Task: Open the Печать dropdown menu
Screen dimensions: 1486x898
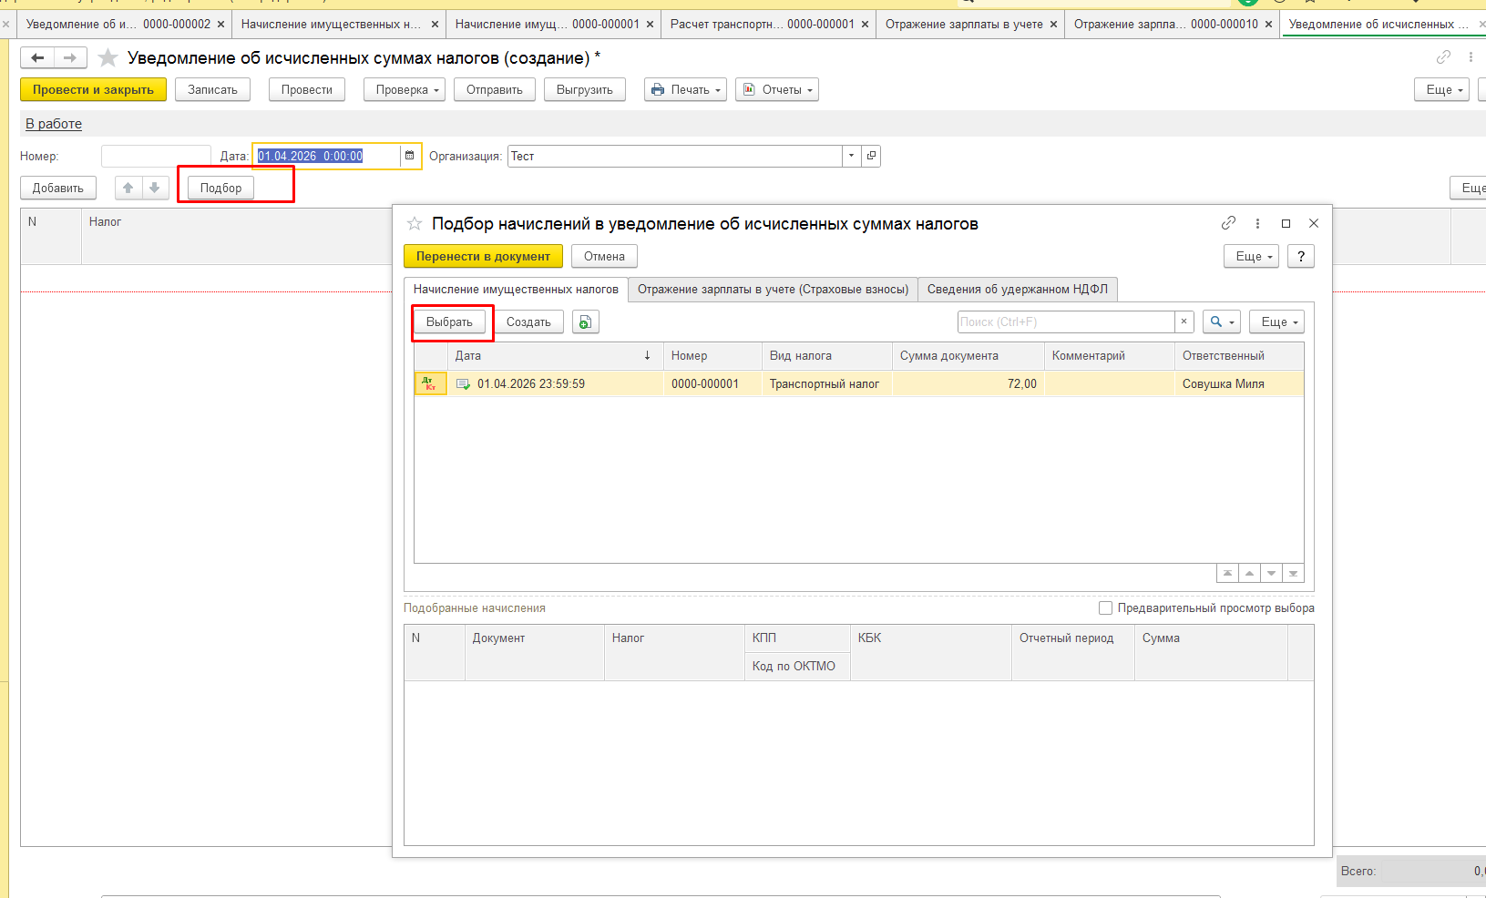Action: pos(685,89)
